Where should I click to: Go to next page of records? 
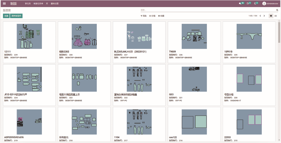pos(264,16)
